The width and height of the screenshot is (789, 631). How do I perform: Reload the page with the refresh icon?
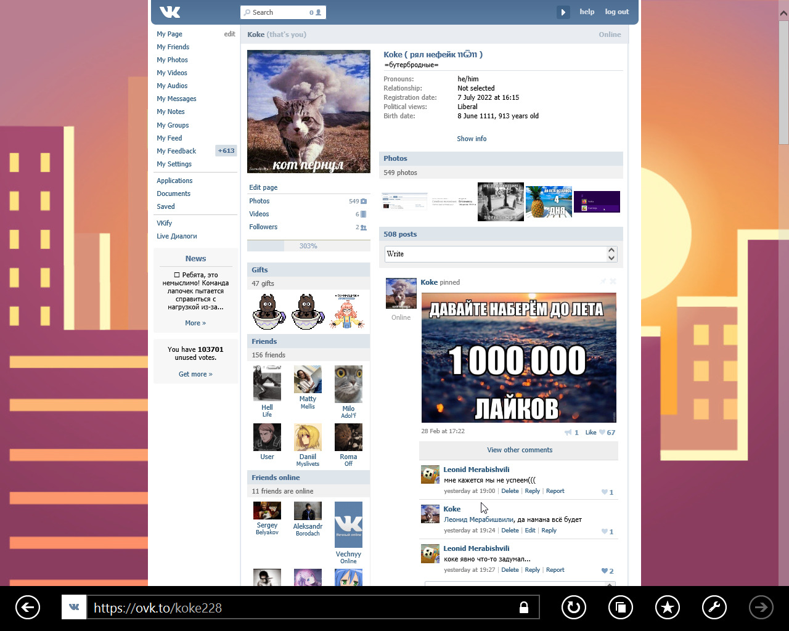pos(573,608)
